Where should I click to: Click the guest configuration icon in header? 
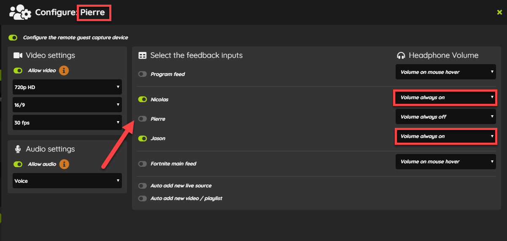click(20, 12)
